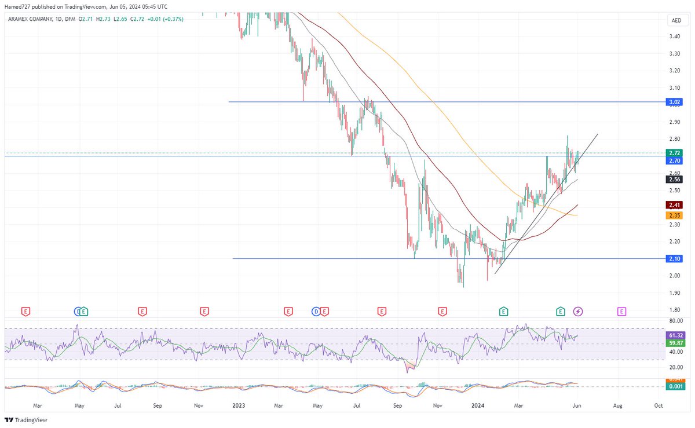This screenshot has width=695, height=428.
Task: Click the blue D dividend marker near May 2023
Action: pos(316,312)
